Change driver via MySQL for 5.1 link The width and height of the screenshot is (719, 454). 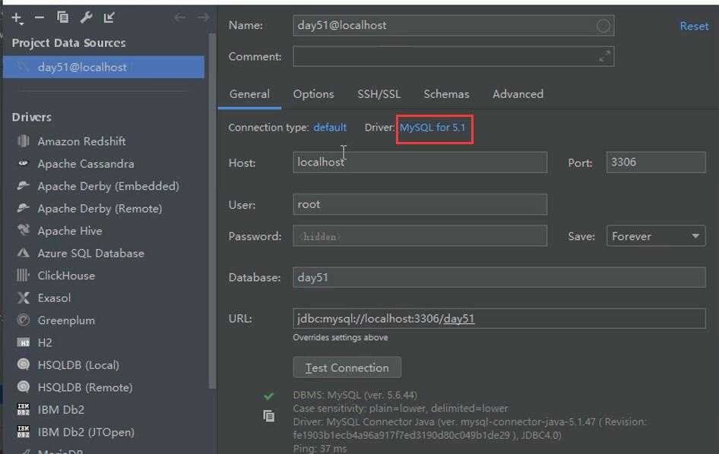click(x=432, y=128)
